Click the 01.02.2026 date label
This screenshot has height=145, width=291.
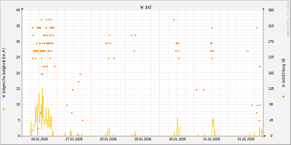[246, 139]
